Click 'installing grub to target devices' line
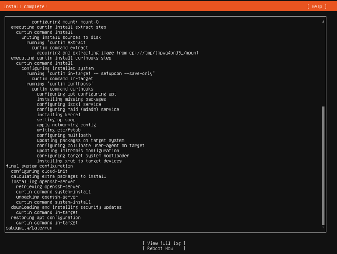The height and width of the screenshot is (254, 337). click(79, 161)
